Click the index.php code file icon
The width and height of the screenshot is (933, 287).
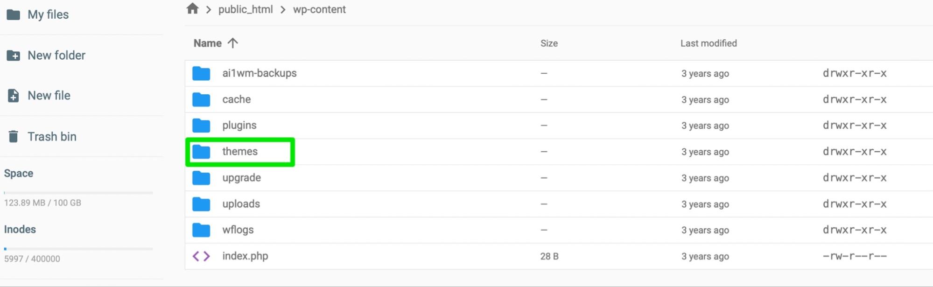(201, 256)
